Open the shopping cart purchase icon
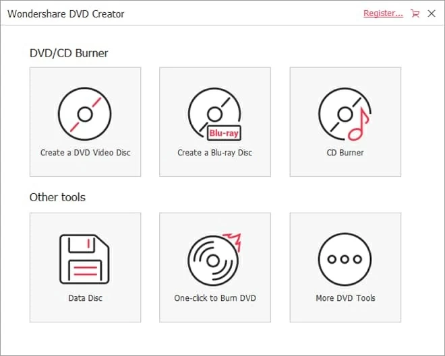Image resolution: width=445 pixels, height=356 pixels. click(x=415, y=13)
